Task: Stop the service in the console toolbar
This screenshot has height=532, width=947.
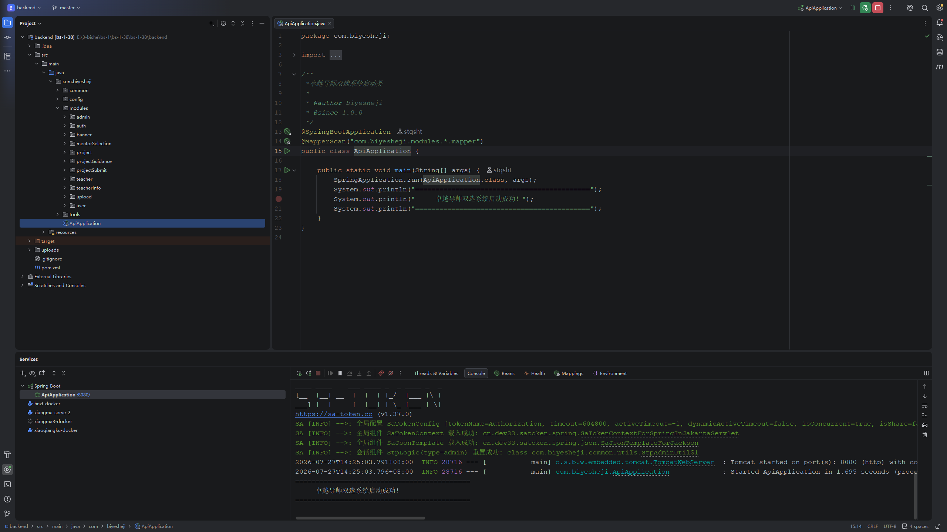Action: click(x=318, y=374)
